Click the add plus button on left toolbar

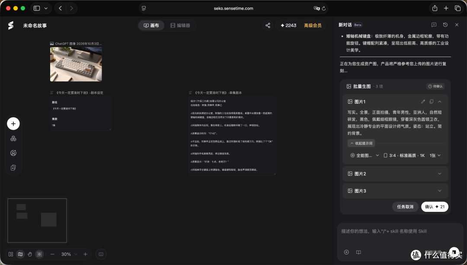tap(13, 124)
